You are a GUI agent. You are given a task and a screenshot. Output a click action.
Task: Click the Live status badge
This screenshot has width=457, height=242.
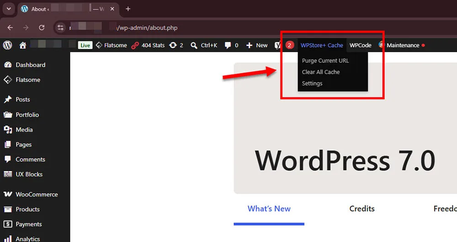click(85, 45)
